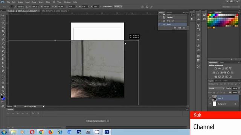Click the rotation angle input field

72,7
